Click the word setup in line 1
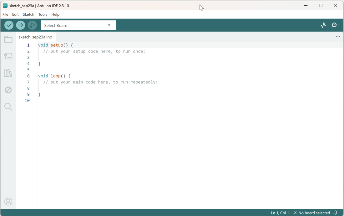 click(57, 45)
